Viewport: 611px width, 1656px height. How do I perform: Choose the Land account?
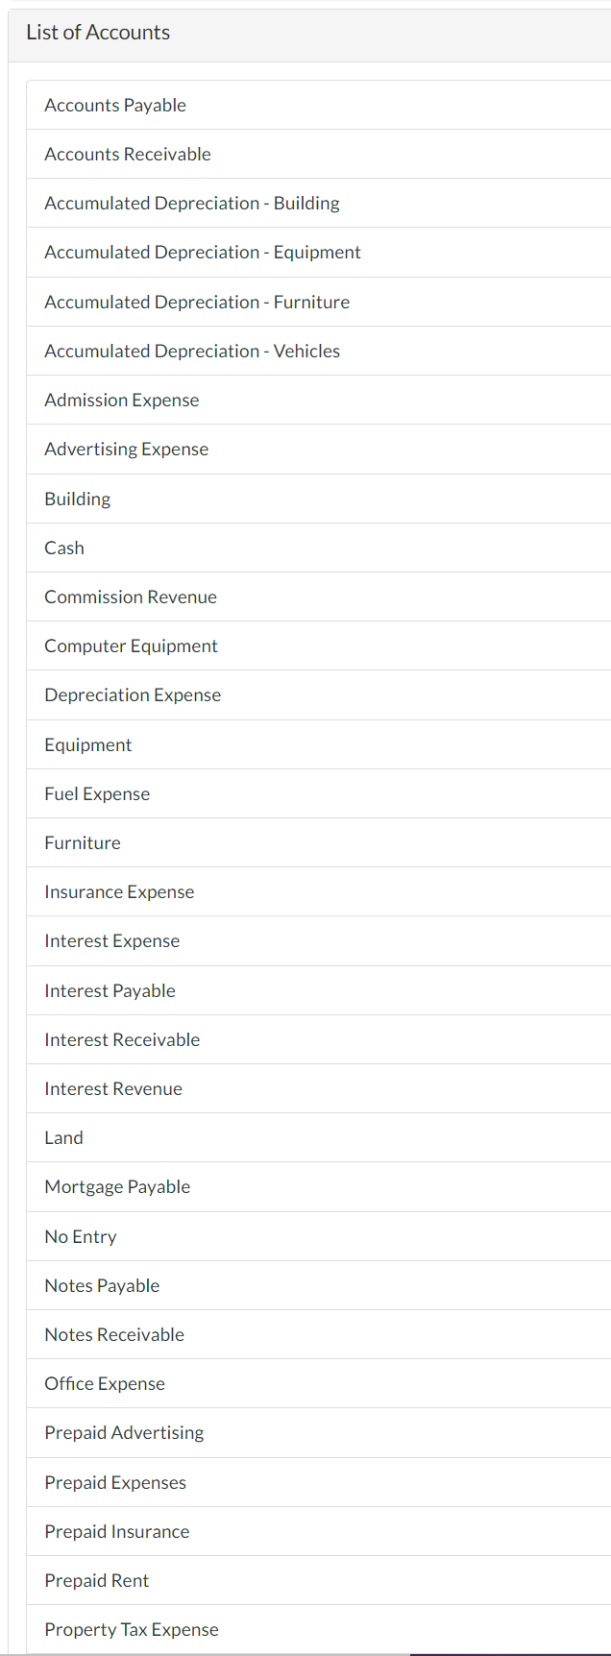click(63, 1137)
